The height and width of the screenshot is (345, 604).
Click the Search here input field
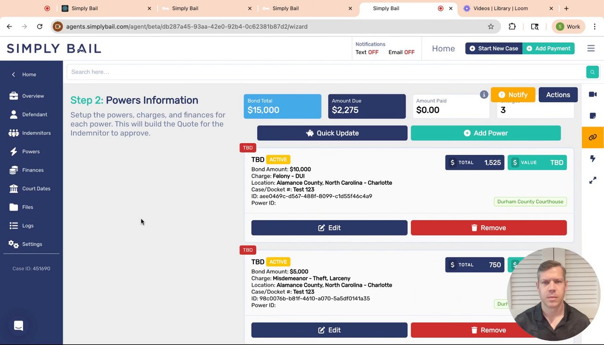click(x=326, y=72)
